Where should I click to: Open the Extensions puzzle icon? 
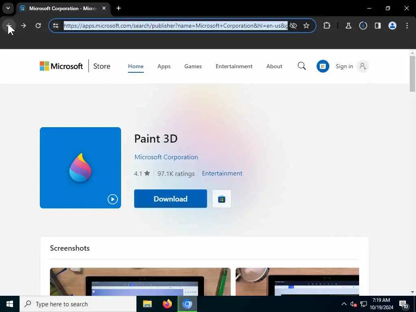(327, 26)
